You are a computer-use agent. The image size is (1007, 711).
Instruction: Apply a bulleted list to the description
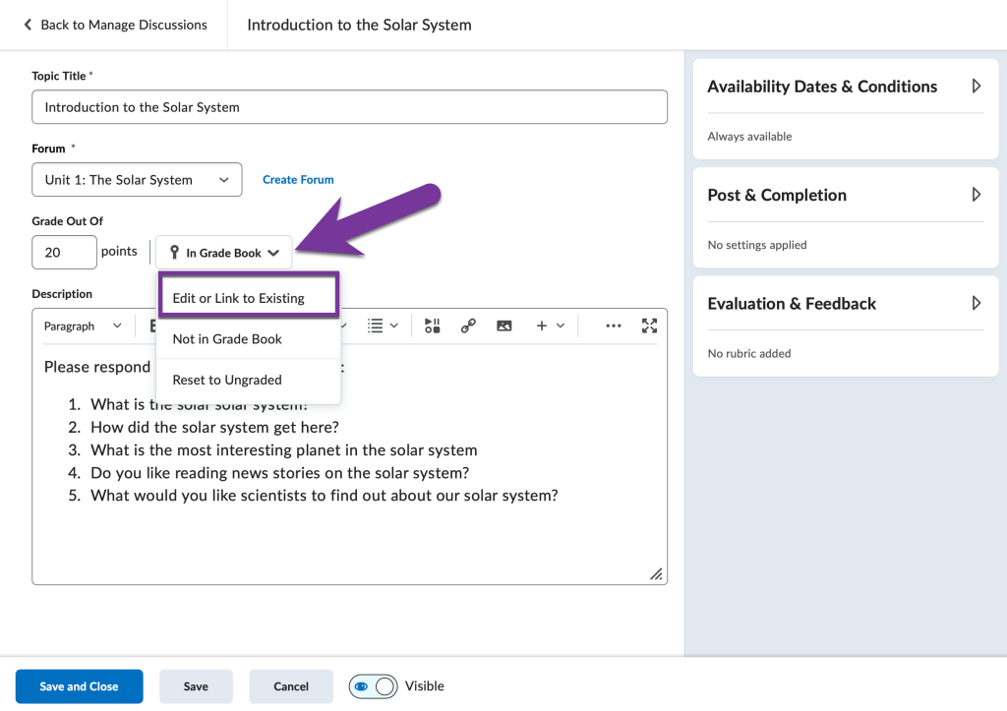(x=377, y=326)
